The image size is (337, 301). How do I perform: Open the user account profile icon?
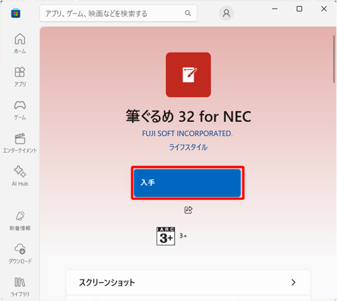point(226,13)
